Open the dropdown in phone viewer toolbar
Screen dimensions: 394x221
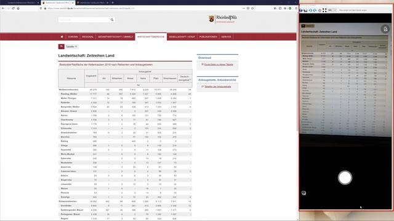[332, 10]
